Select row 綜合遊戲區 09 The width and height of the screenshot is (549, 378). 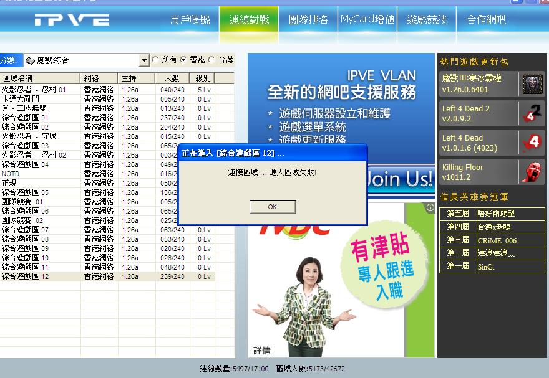coord(107,248)
